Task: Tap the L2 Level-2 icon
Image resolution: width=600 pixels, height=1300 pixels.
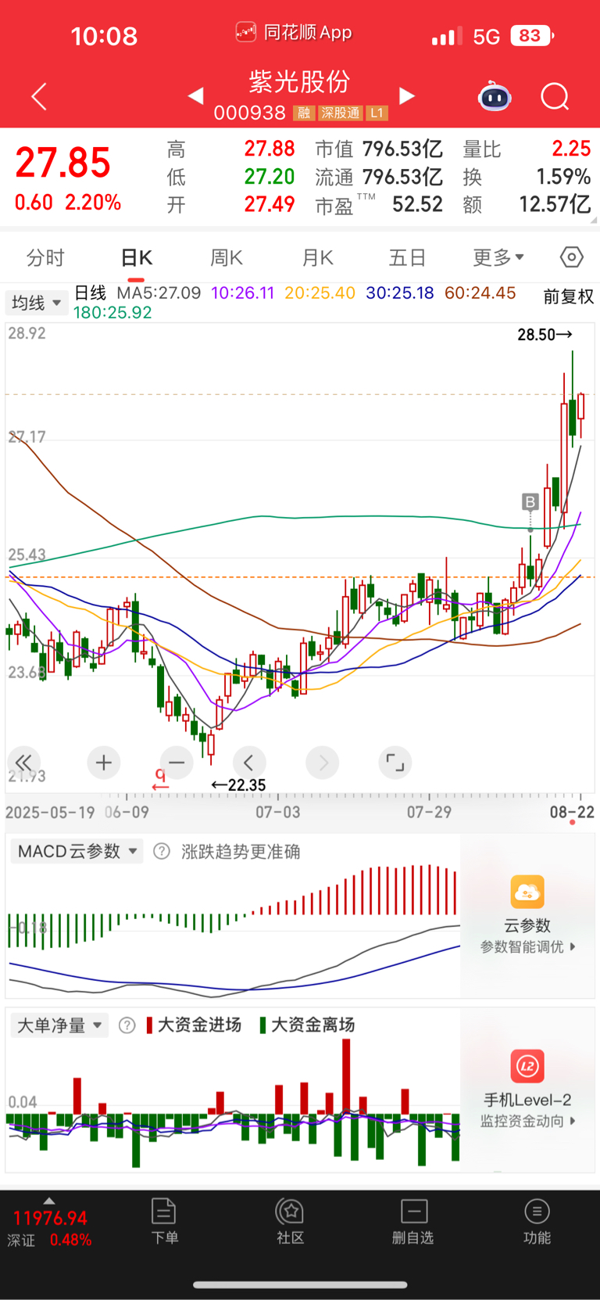Action: pos(527,1066)
